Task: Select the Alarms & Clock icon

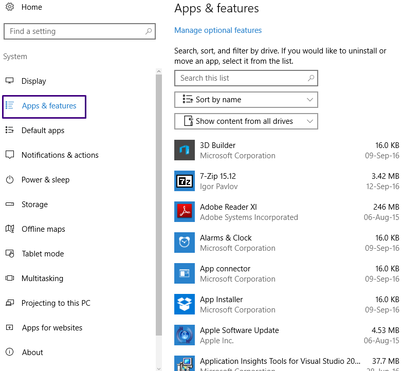Action: pyautogui.click(x=185, y=243)
